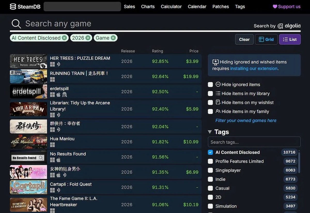Click the Windows icon under Hua Manlou
This screenshot has height=213, width=310.
click(x=52, y=145)
